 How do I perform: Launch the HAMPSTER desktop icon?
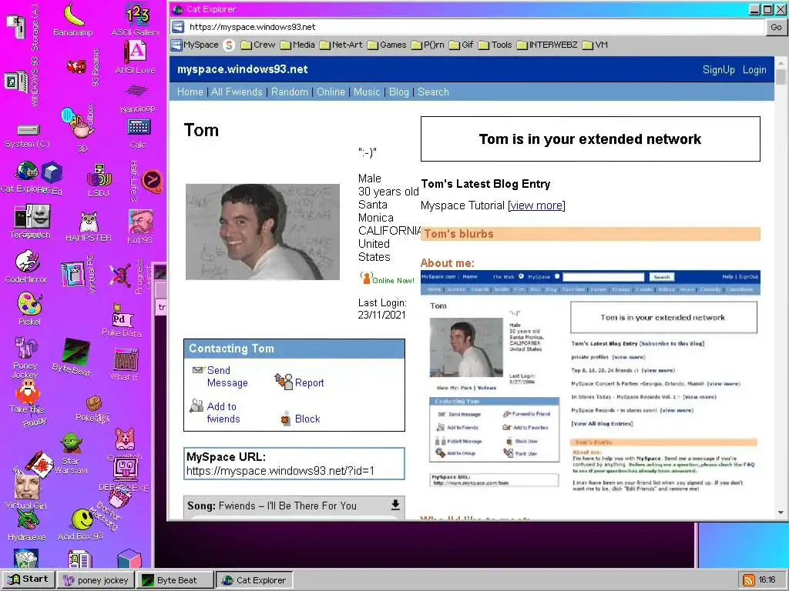(89, 226)
